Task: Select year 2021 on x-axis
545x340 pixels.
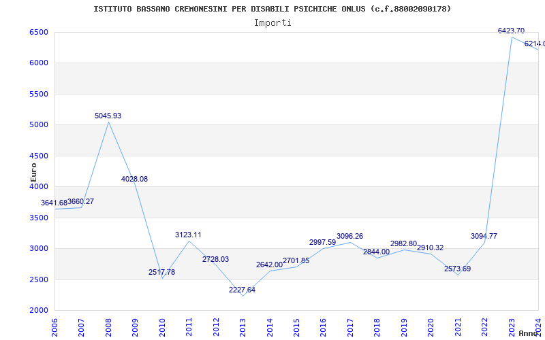Action: 458,327
